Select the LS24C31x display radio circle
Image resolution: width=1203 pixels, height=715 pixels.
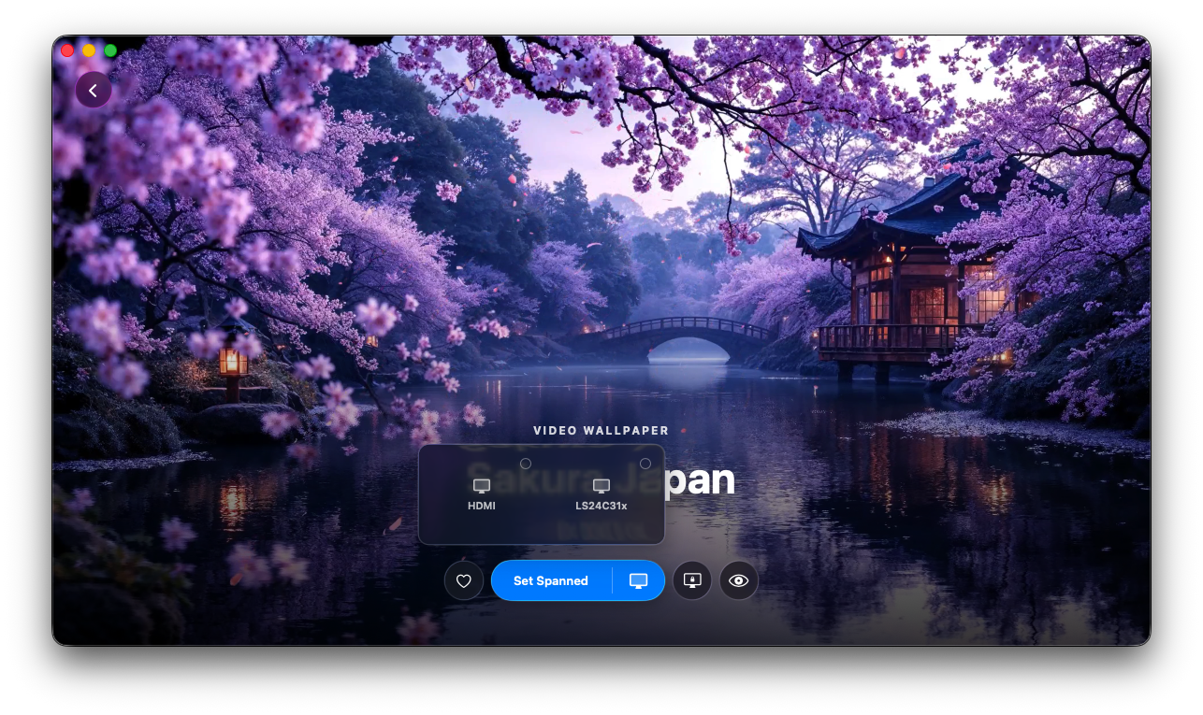pos(645,464)
